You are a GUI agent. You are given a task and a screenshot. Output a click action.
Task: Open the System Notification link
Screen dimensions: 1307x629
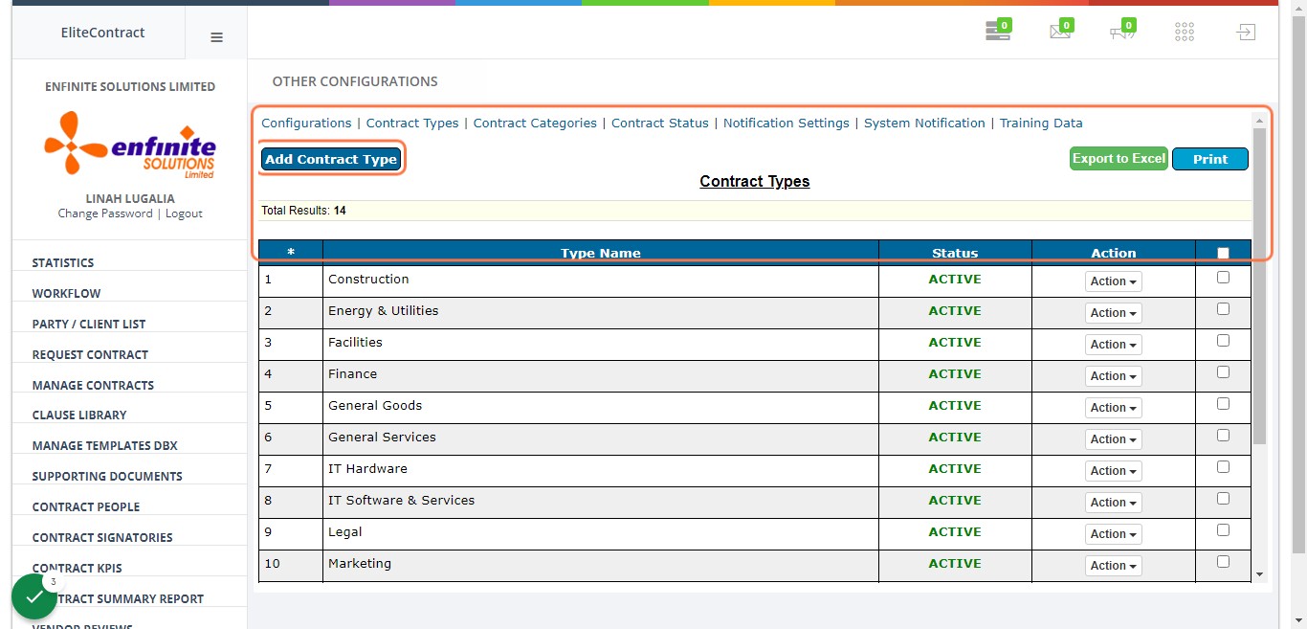pyautogui.click(x=924, y=124)
